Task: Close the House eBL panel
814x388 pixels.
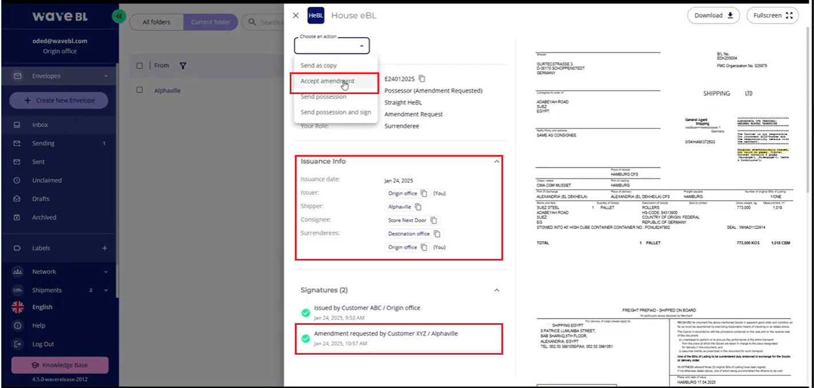Action: (x=295, y=15)
